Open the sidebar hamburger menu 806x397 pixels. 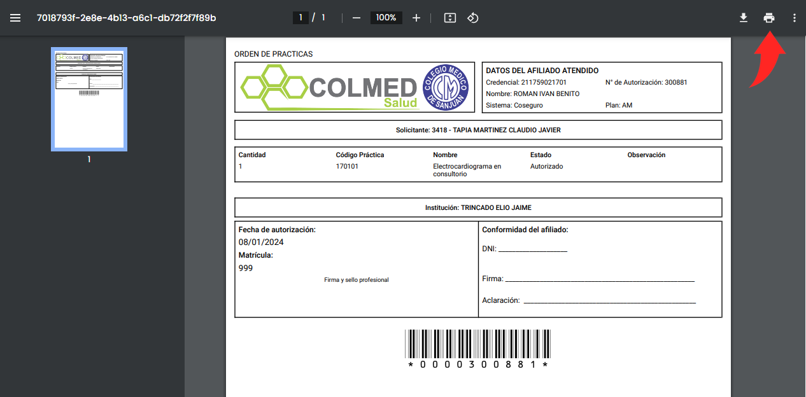click(x=16, y=18)
